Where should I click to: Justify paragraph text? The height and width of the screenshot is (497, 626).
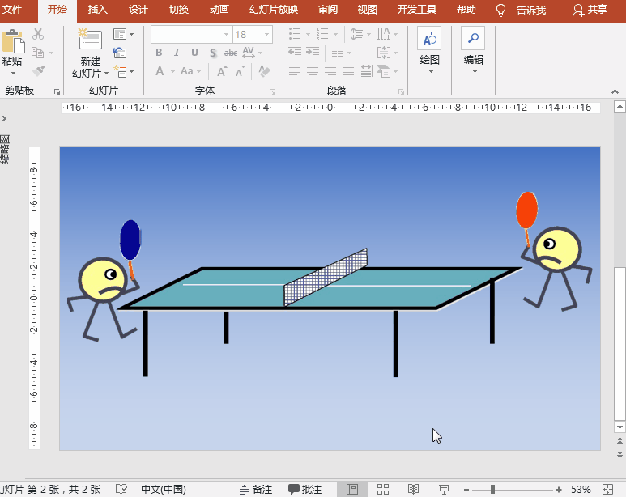click(x=348, y=71)
